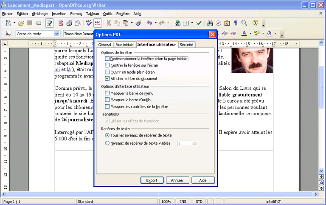This screenshot has width=326, height=205.
Task: Toggle Edit File mode icon
Action: 50,23
